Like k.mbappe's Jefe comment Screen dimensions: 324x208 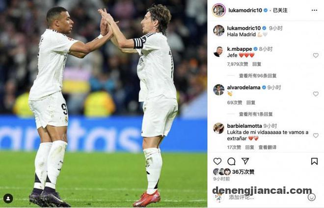[x=316, y=55]
